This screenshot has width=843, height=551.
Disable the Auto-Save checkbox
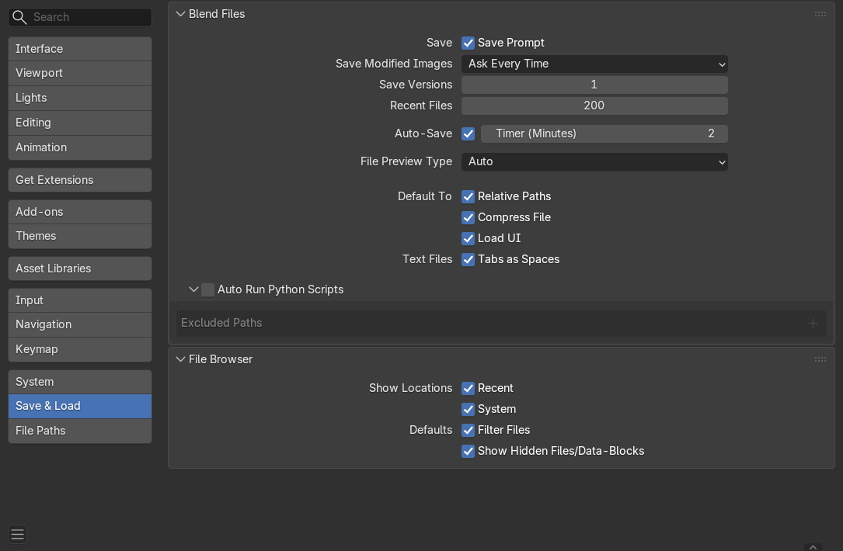pos(469,133)
